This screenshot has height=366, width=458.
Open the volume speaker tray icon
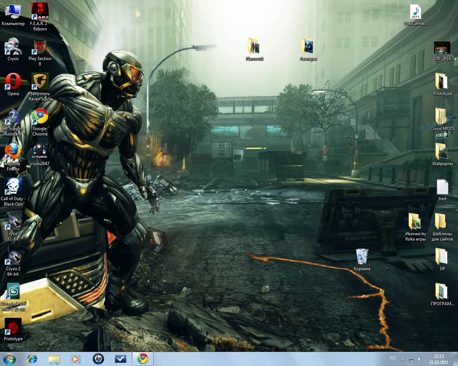(x=420, y=359)
